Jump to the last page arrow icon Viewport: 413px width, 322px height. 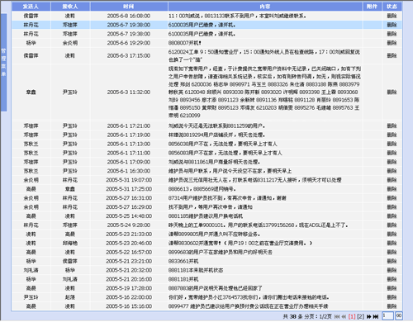(x=376, y=316)
